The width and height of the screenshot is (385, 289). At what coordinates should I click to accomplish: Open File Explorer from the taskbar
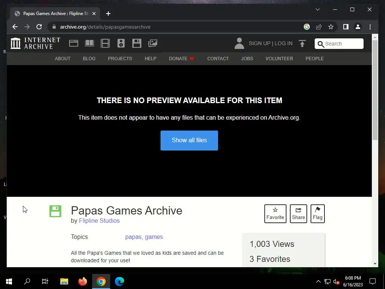click(64, 281)
